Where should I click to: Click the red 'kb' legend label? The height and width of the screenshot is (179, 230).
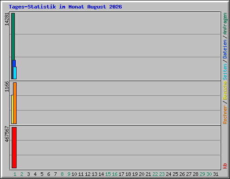225,166
